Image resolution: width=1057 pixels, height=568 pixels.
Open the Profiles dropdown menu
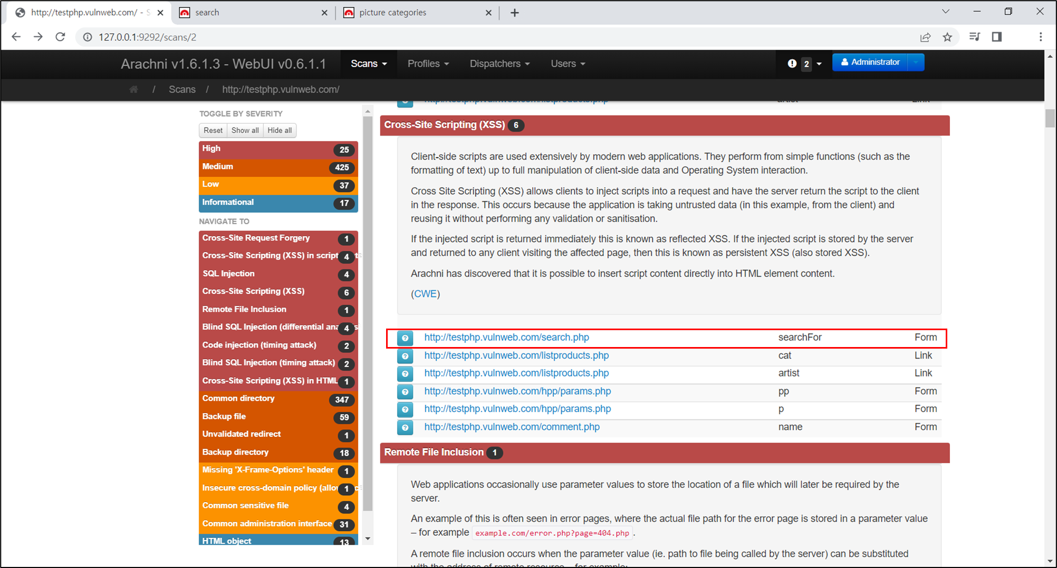[428, 64]
